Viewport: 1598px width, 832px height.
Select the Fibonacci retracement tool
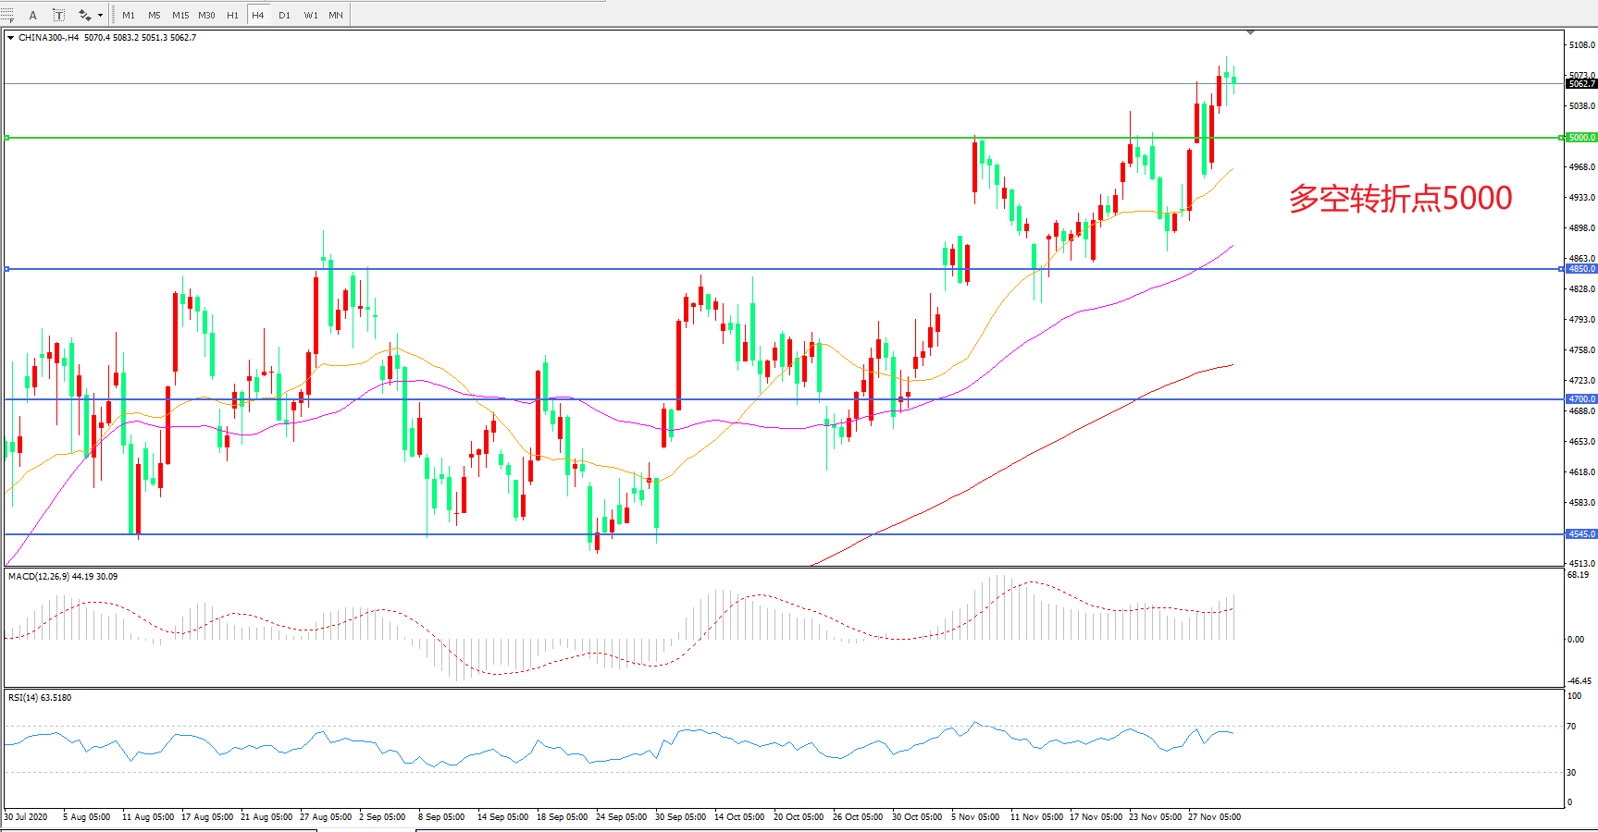[7, 15]
